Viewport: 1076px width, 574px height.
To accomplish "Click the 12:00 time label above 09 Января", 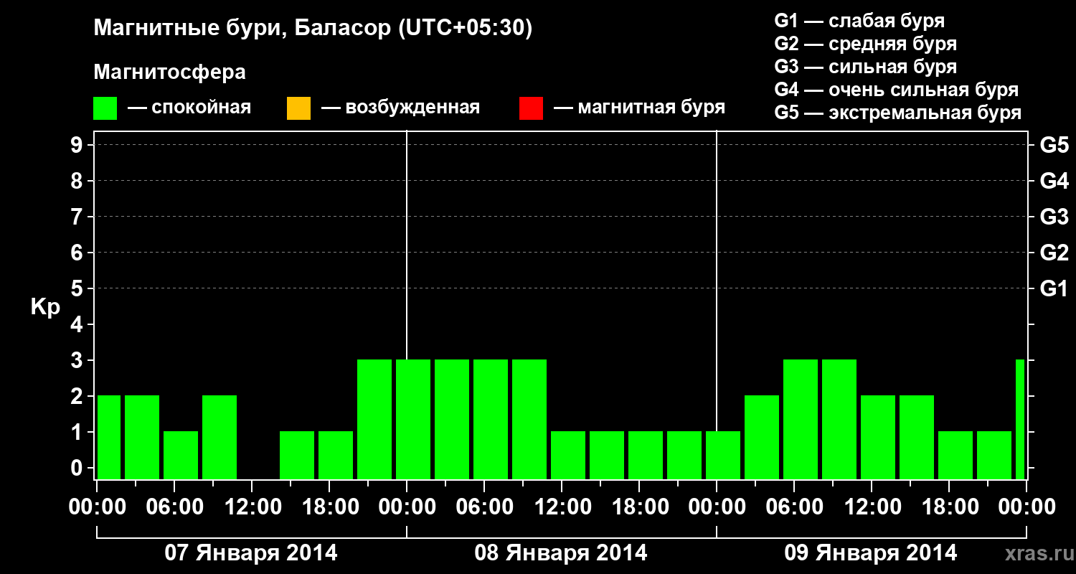I will tap(872, 507).
